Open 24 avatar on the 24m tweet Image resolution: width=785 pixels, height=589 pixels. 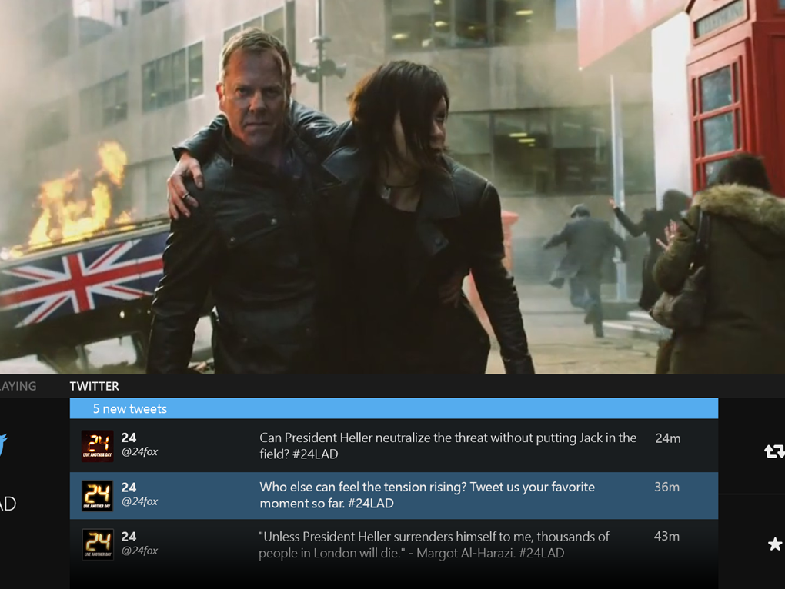pyautogui.click(x=98, y=445)
